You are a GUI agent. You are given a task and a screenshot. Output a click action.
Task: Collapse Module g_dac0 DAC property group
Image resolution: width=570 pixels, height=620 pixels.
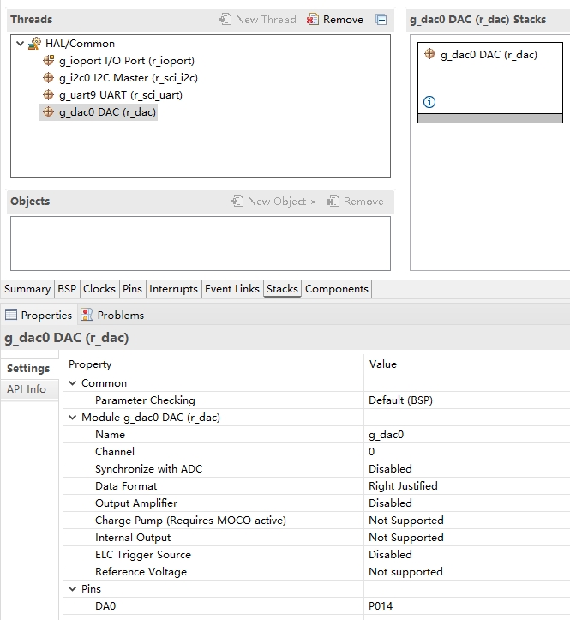(72, 418)
